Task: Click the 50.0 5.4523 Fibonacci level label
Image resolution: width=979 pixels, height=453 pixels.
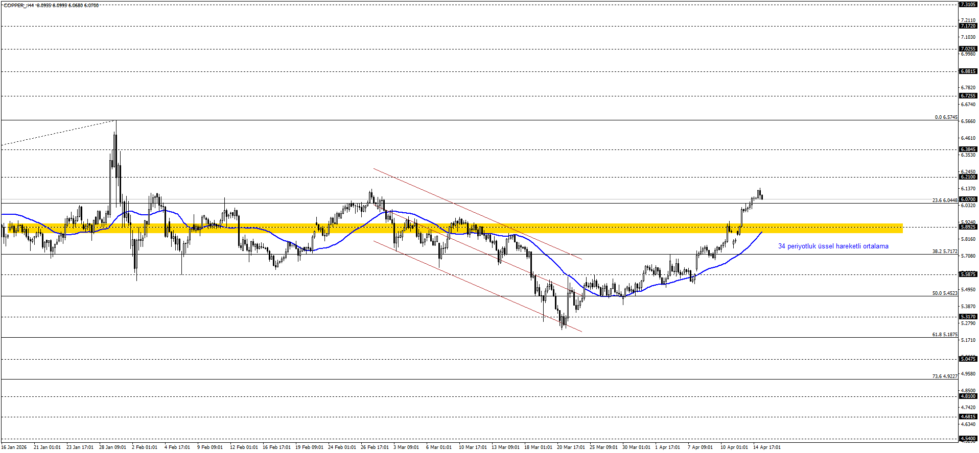Action: pyautogui.click(x=945, y=293)
